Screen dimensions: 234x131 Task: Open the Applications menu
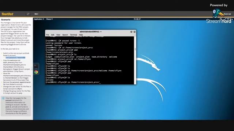(x=39, y=19)
